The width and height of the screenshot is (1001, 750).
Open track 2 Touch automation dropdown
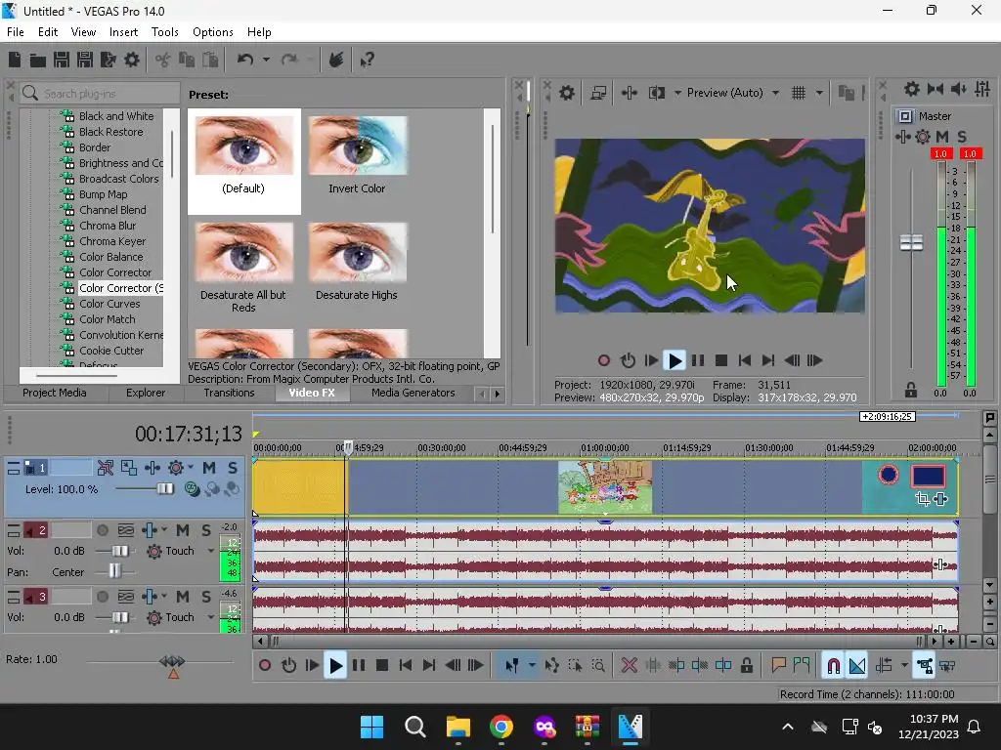(x=211, y=551)
